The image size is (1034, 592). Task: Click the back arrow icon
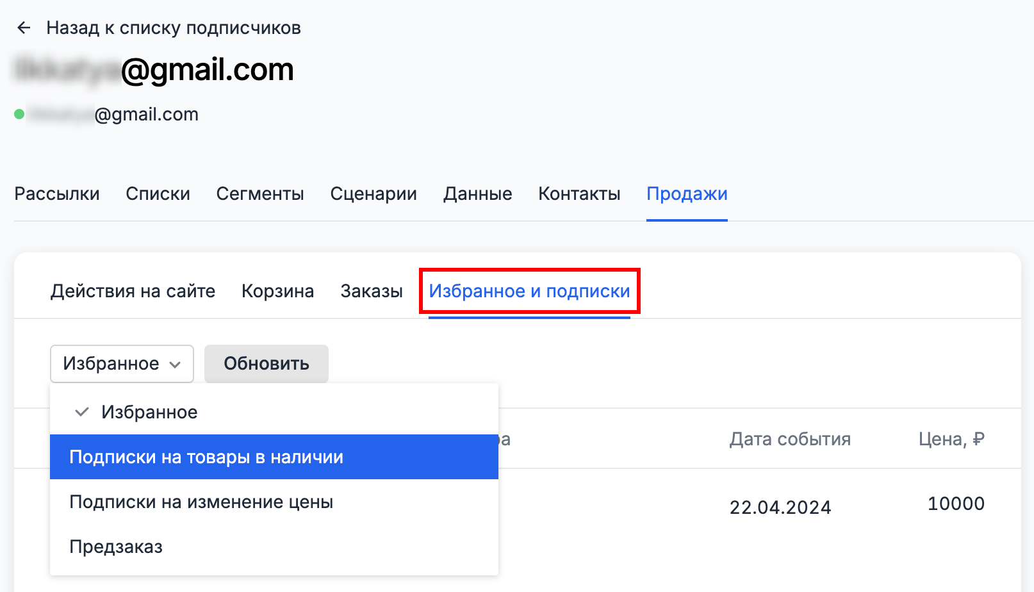click(x=24, y=28)
